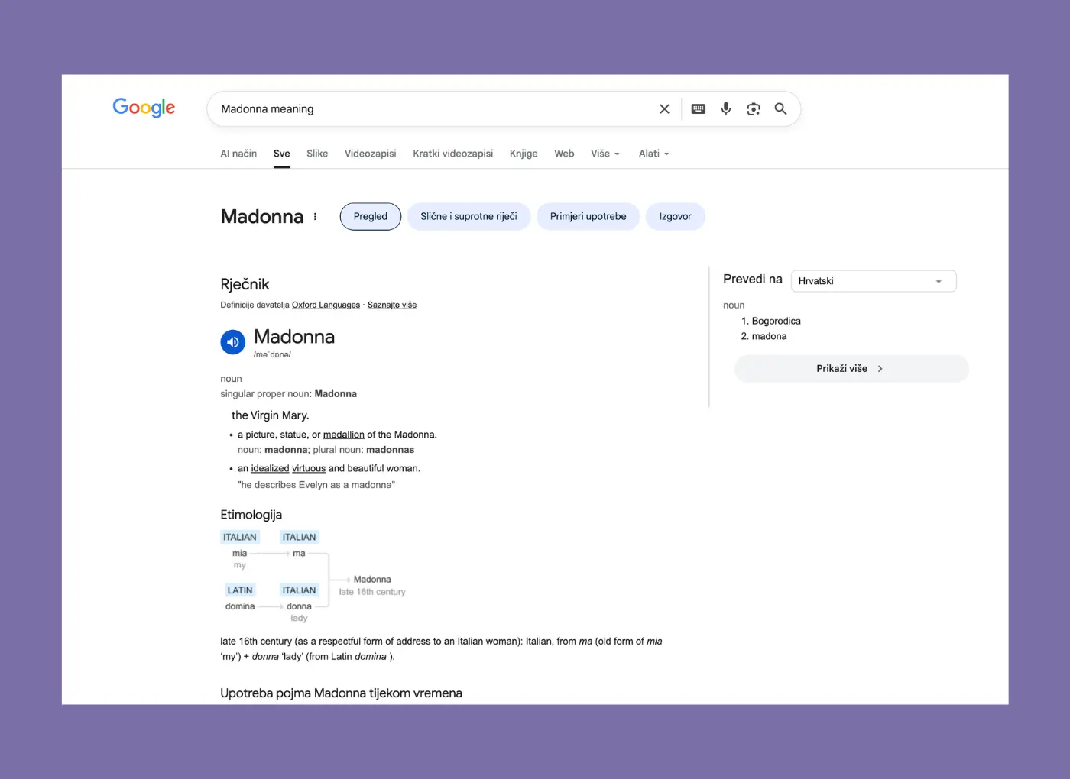The height and width of the screenshot is (779, 1070).
Task: Open Google Lens image search
Action: pyautogui.click(x=754, y=109)
